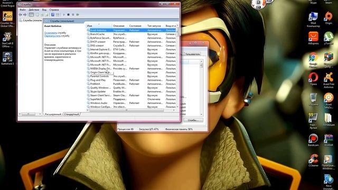This screenshot has height=190, width=338.
Task: Click the Службы... button in Task Manager
Action: click(193, 120)
